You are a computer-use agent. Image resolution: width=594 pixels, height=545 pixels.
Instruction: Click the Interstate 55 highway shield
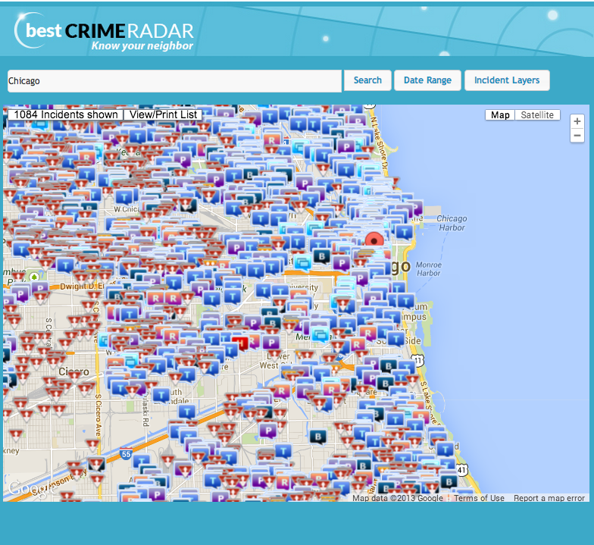(x=126, y=453)
